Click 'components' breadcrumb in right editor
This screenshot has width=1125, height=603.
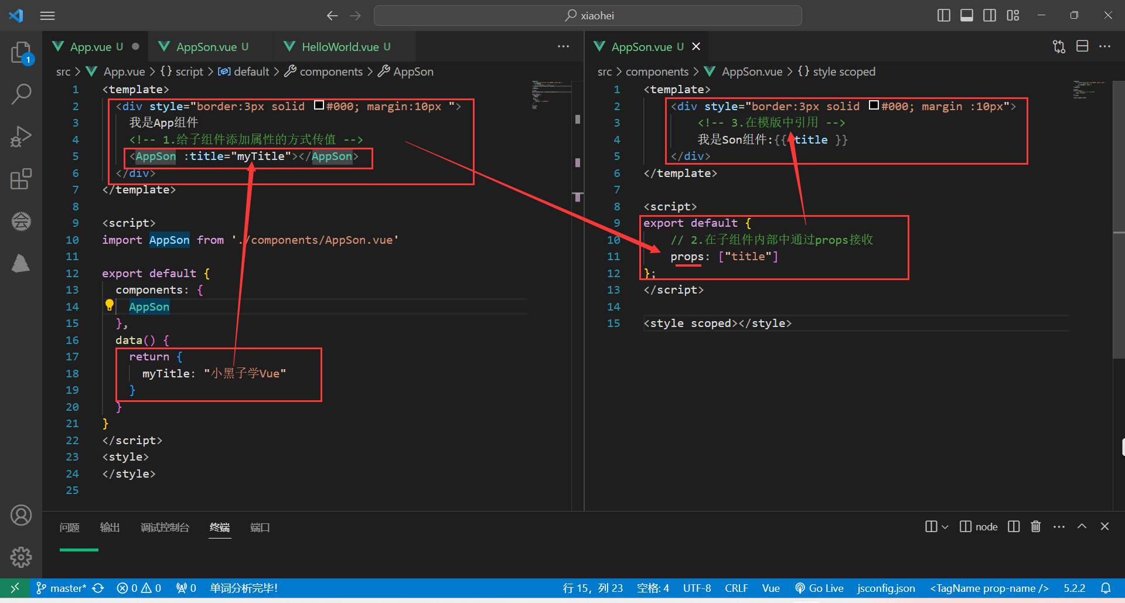[657, 71]
